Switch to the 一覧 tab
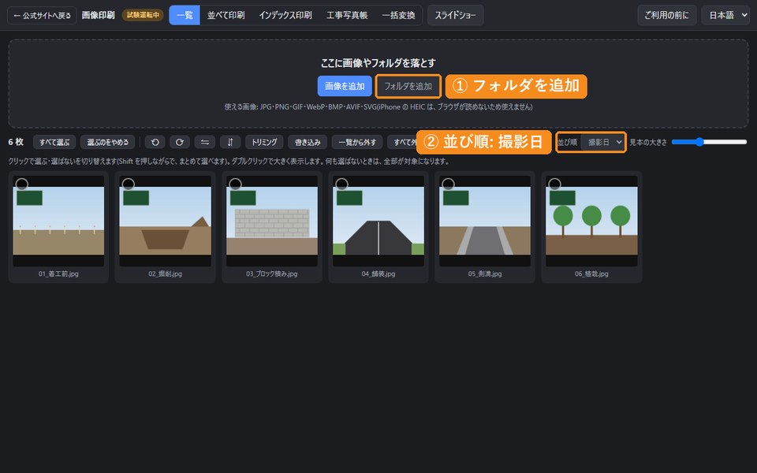This screenshot has width=757, height=473. click(185, 15)
